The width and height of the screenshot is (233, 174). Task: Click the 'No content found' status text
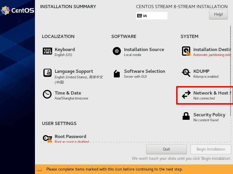pyautogui.click(x=206, y=120)
